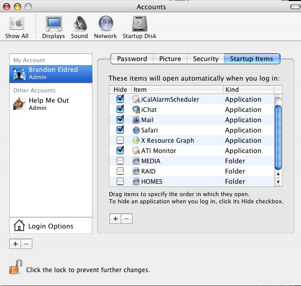Click the Mail app icon

136,120
